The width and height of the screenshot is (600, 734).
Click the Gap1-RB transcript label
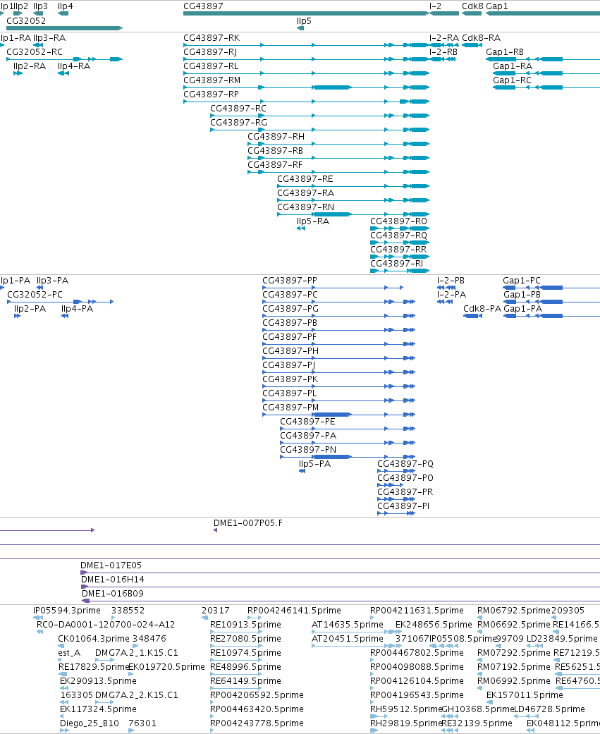click(x=505, y=52)
